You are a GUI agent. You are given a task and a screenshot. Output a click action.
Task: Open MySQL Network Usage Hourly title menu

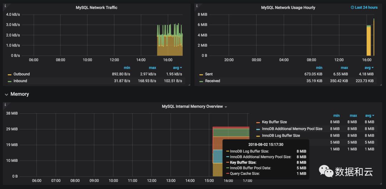[x=288, y=8]
